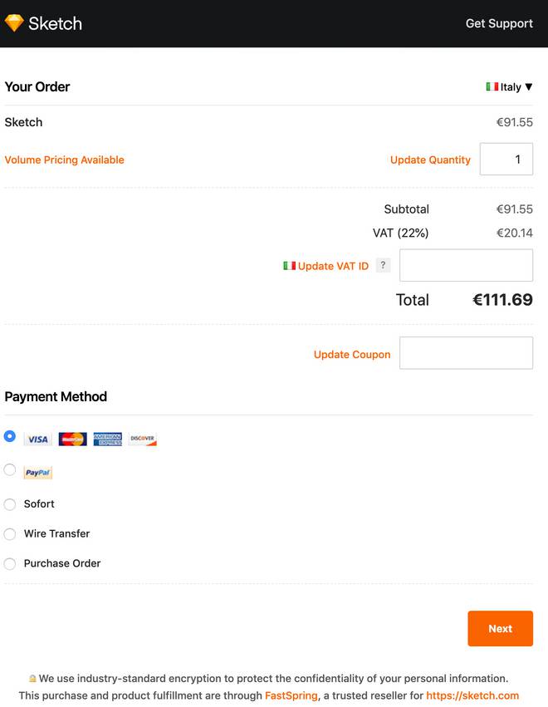548x707 pixels.
Task: Select the credit card payment radio button
Action: point(10,435)
